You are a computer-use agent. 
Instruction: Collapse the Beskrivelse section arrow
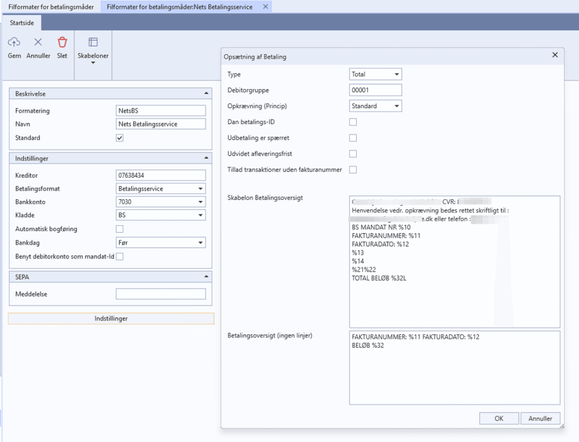(x=206, y=93)
